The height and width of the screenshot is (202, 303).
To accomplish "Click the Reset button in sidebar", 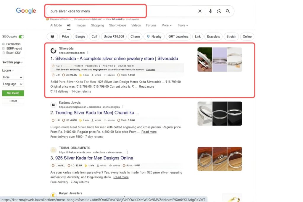I will pos(13,101).
